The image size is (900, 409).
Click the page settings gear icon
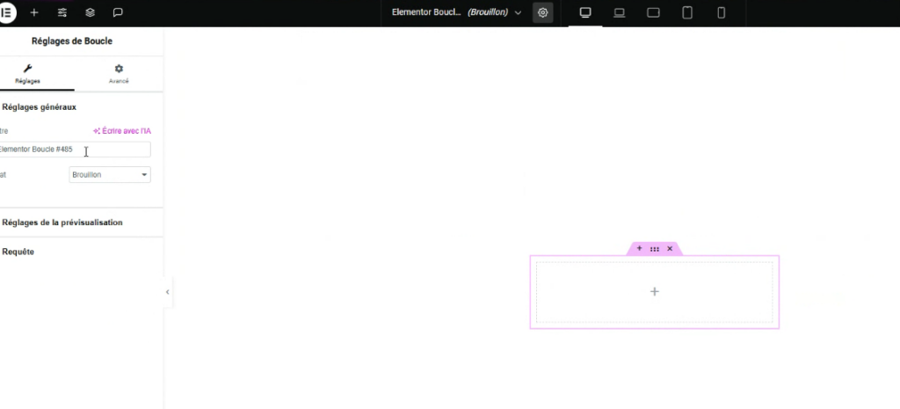[543, 13]
